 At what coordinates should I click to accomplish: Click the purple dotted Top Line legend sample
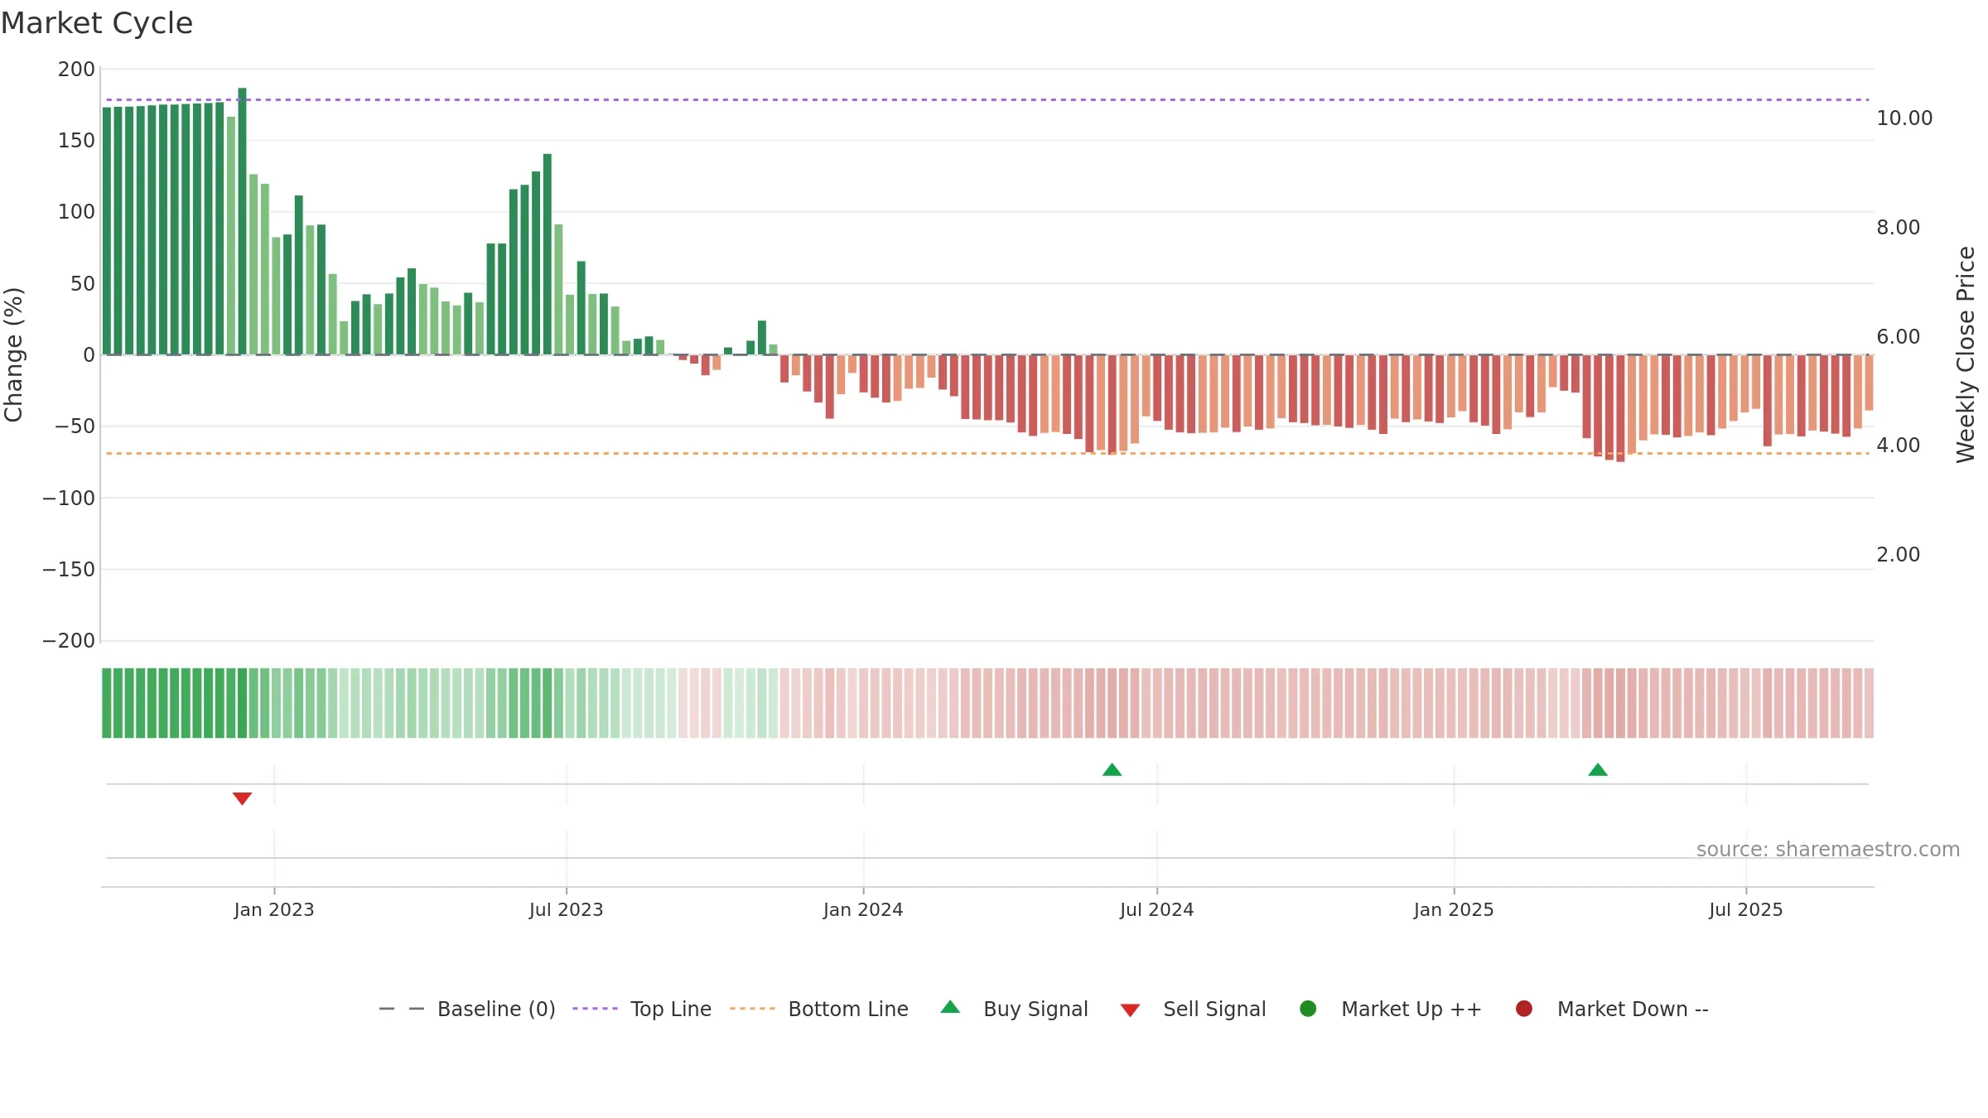click(595, 1009)
